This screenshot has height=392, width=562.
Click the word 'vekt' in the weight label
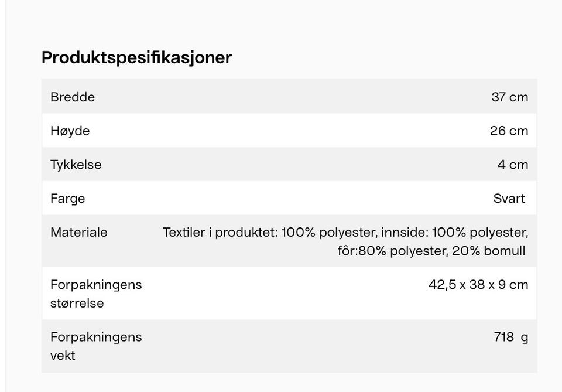point(63,356)
